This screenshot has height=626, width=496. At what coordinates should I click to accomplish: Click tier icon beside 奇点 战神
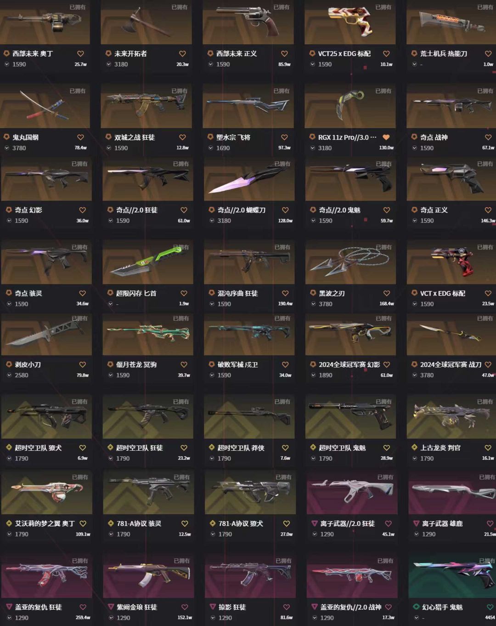414,137
